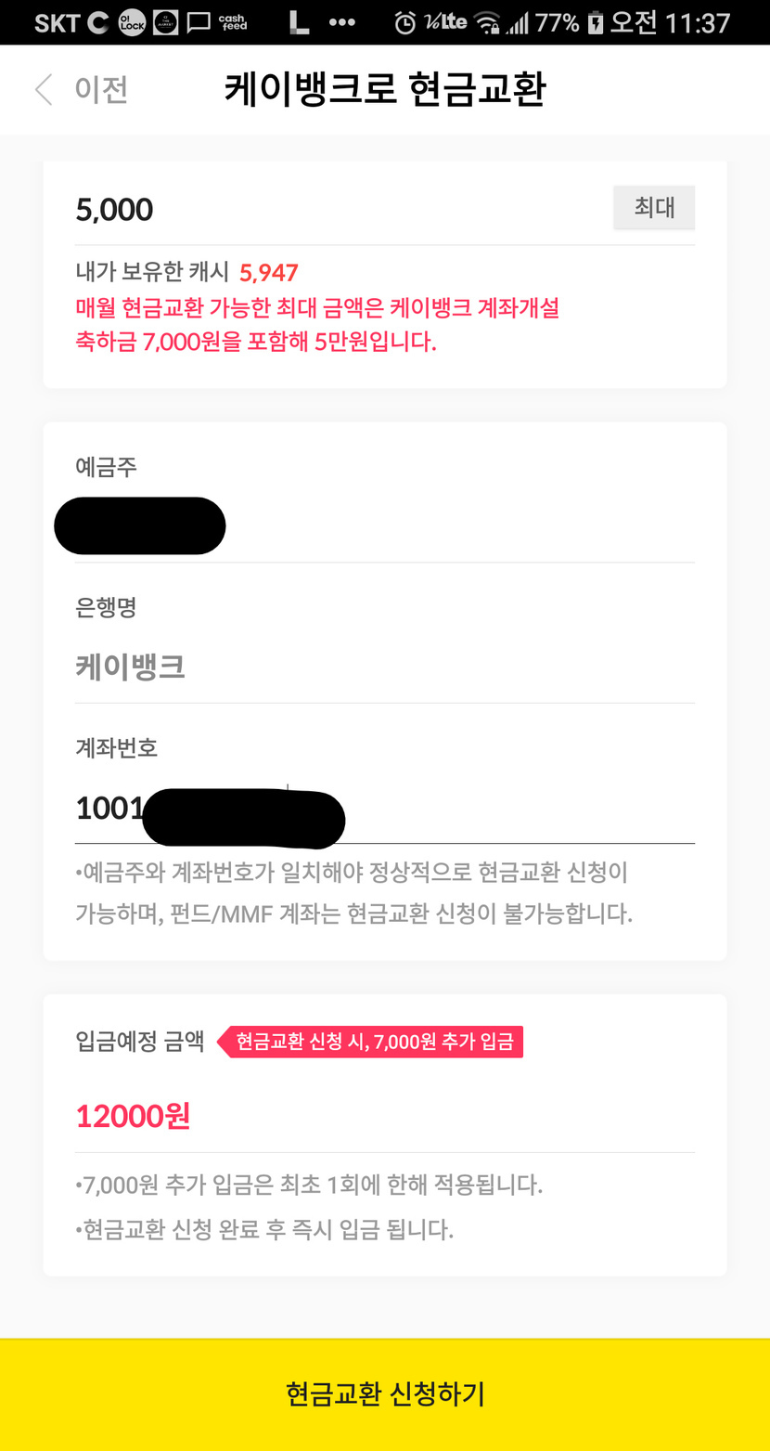Tap the 5,947 owned cash balance
Viewport: 770px width, 1451px height.
pos(269,273)
